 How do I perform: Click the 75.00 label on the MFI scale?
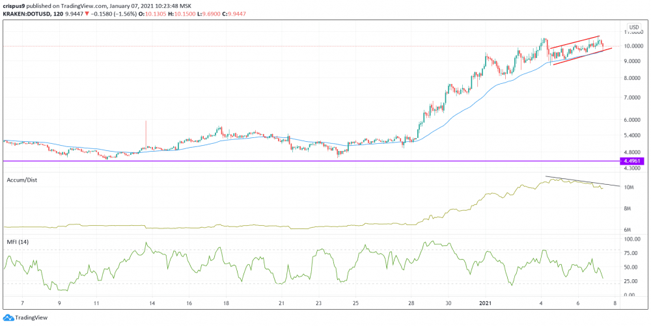click(x=630, y=253)
